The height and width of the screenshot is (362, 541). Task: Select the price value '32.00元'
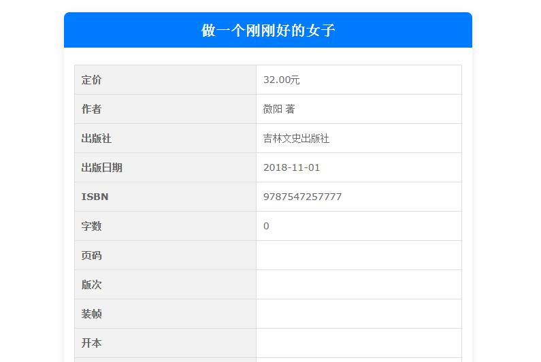pyautogui.click(x=282, y=80)
